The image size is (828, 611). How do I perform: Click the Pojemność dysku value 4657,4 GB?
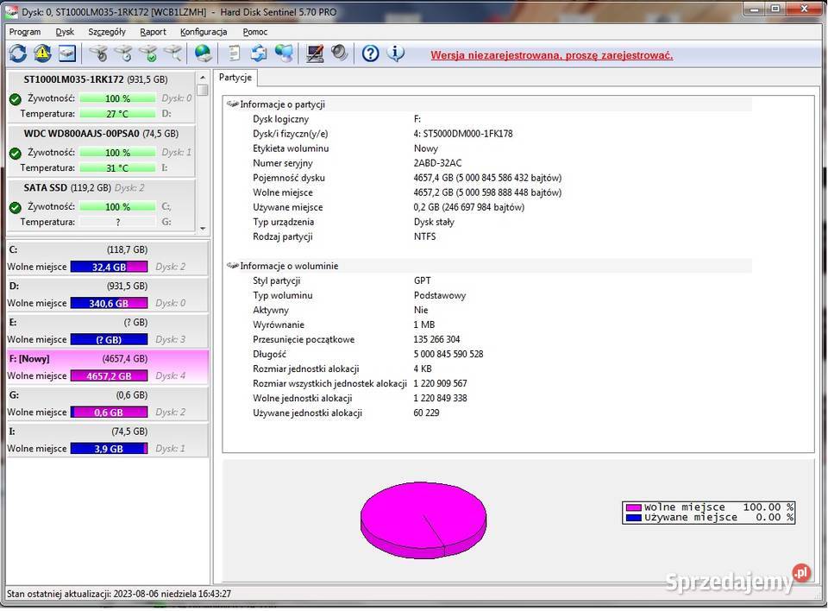click(487, 178)
